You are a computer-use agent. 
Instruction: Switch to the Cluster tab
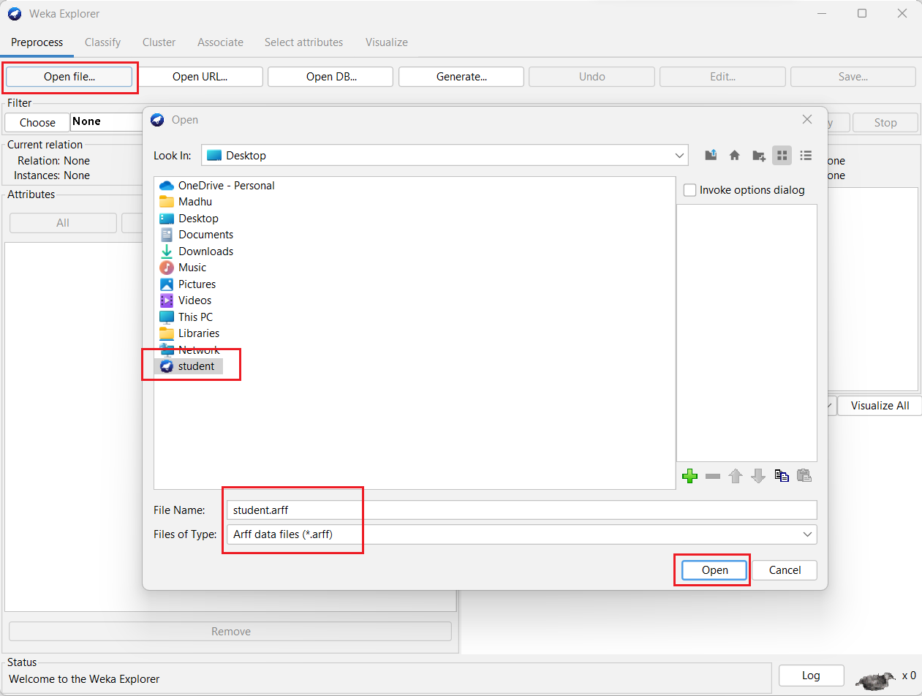(x=159, y=42)
